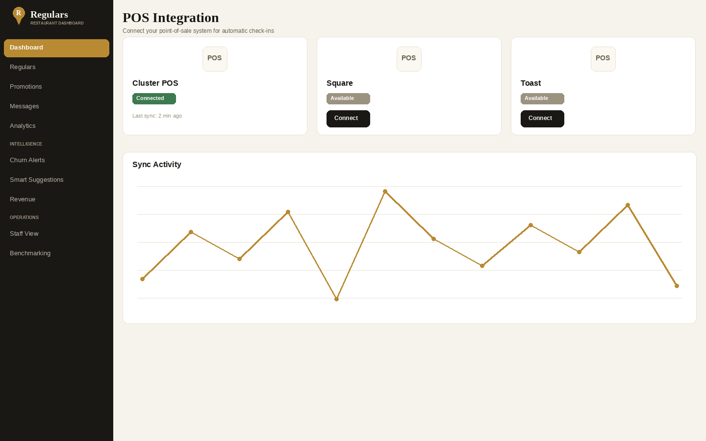Image resolution: width=706 pixels, height=441 pixels.
Task: Click the 'Connect your point-of-sale system' subtitle
Action: [198, 31]
